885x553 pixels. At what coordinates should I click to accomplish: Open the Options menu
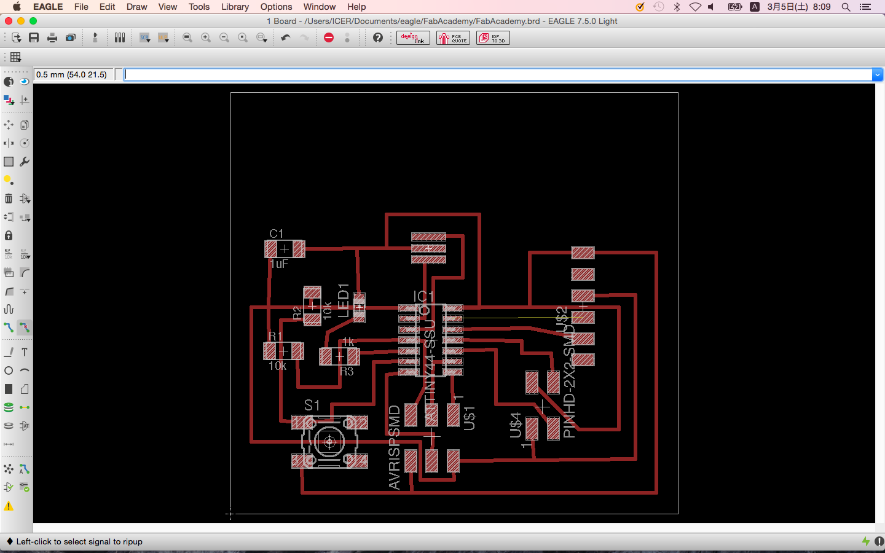coord(276,7)
